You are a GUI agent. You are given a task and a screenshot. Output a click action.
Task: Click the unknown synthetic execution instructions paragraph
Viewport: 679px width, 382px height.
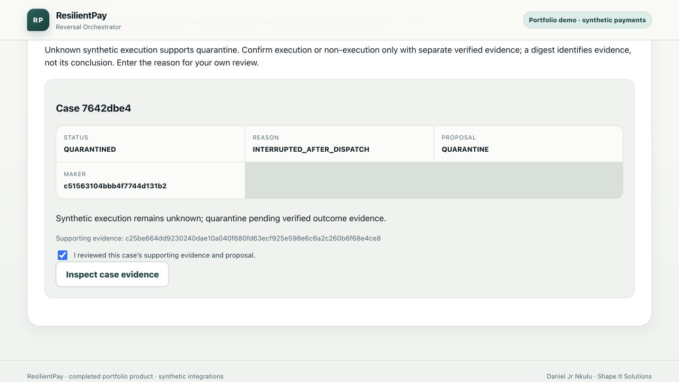pyautogui.click(x=338, y=56)
